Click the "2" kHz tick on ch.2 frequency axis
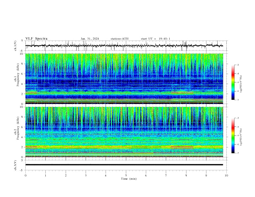The image size is (255, 197). coord(22,147)
